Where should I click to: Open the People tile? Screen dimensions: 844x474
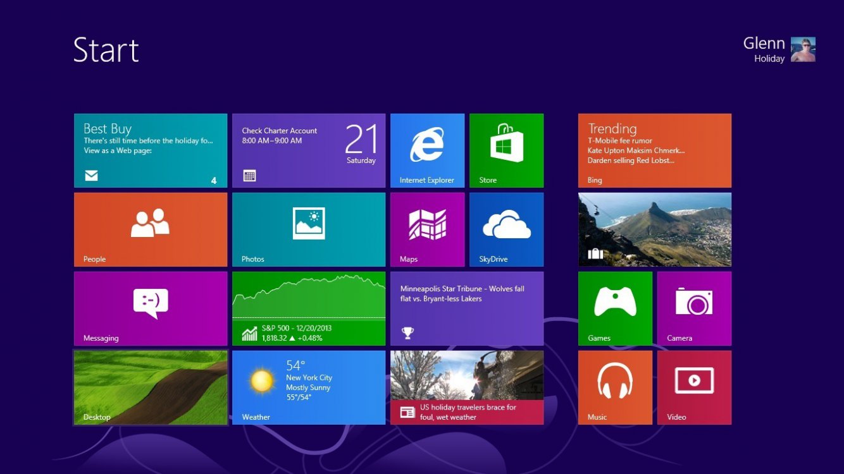click(x=151, y=229)
